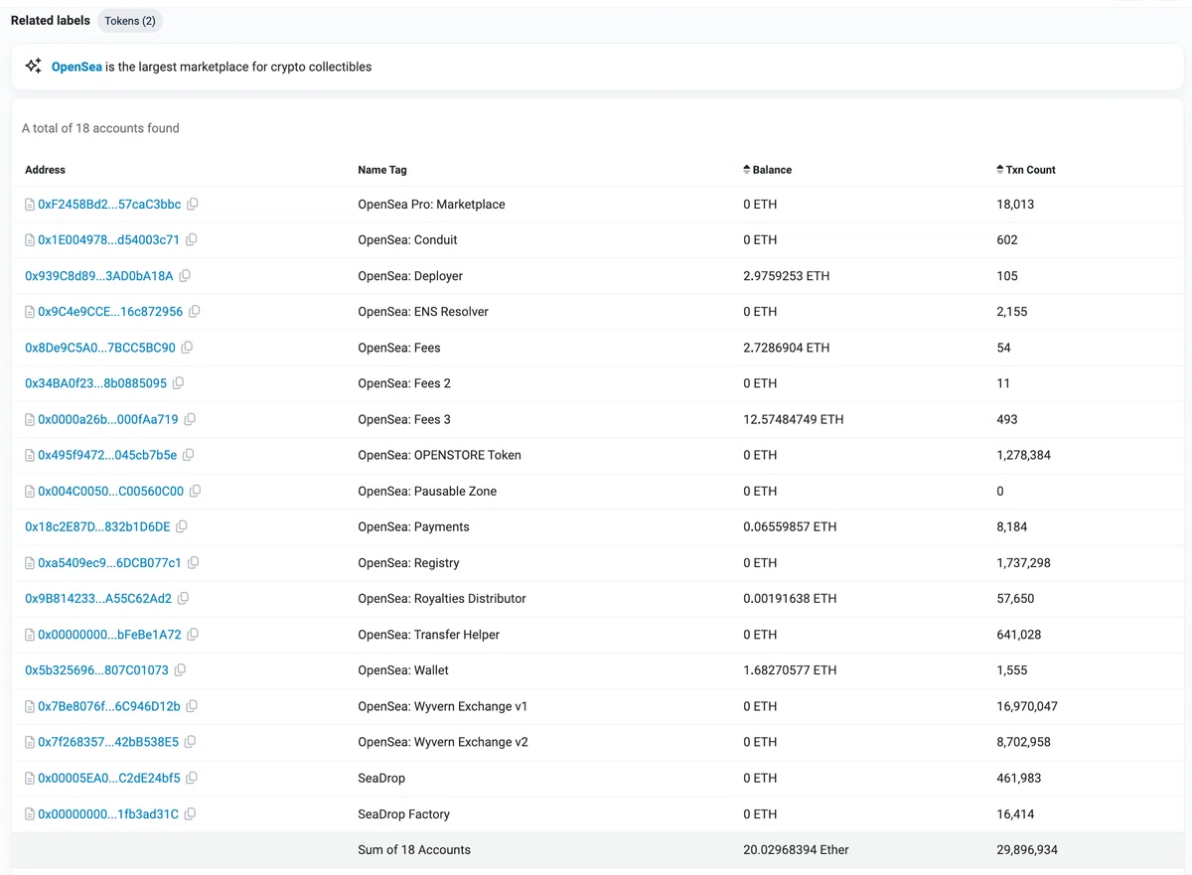Open address 0x7f268357...42bB538E5
Screen dimensions: 1192x875
coord(108,742)
